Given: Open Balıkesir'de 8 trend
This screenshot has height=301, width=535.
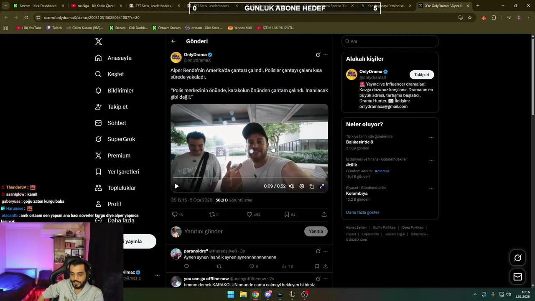Looking at the screenshot, I should (x=359, y=142).
